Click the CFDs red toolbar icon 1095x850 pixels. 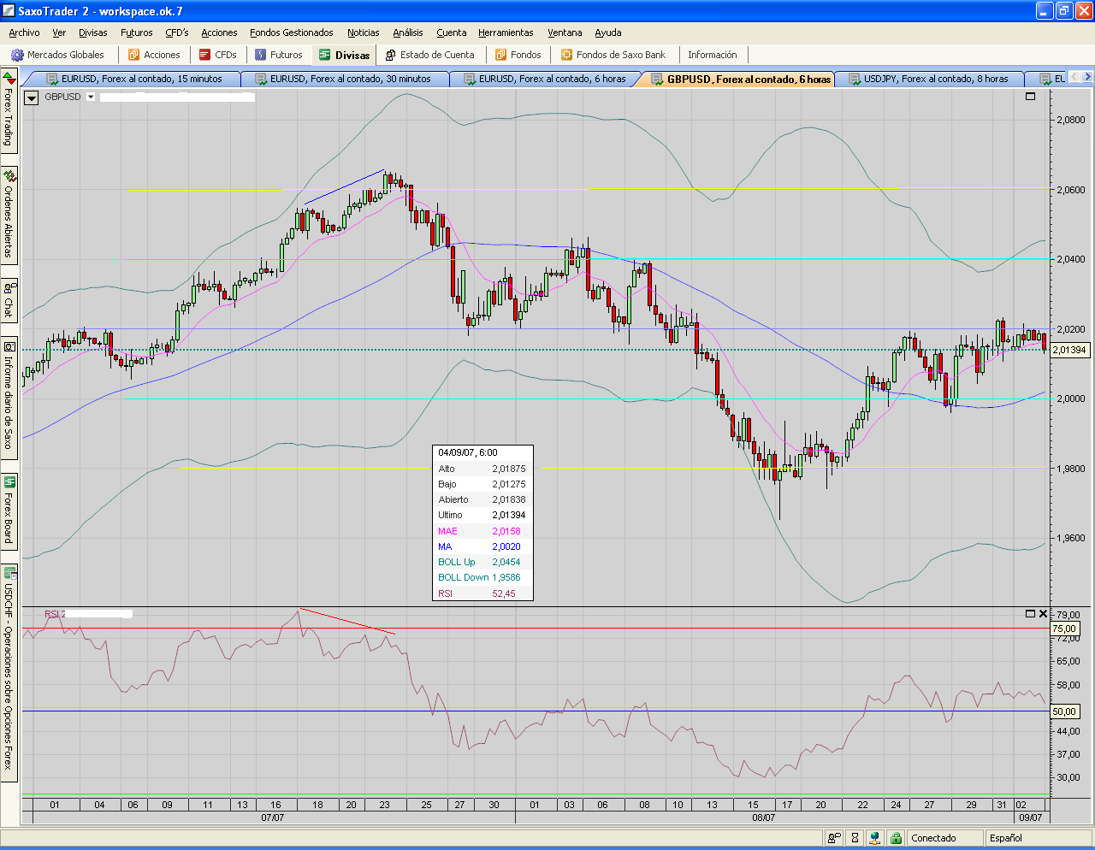pyautogui.click(x=205, y=55)
